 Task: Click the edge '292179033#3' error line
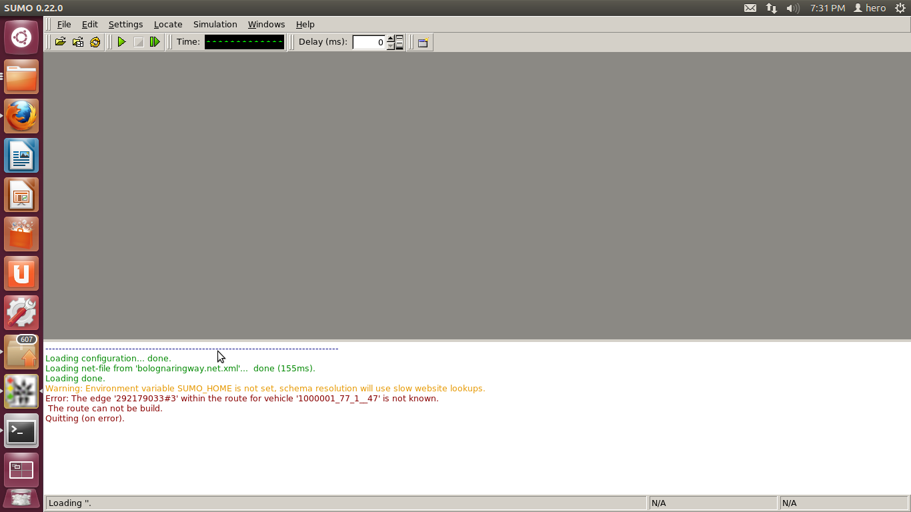pyautogui.click(x=242, y=398)
